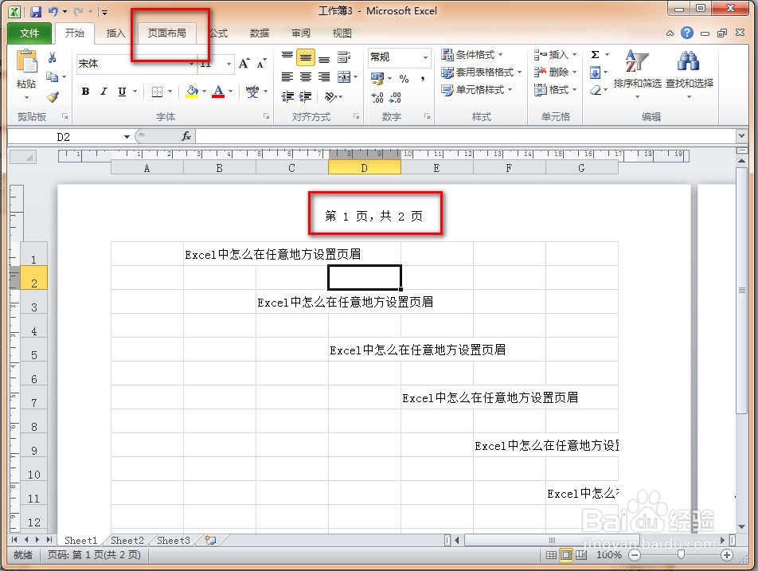Click the insert function fx button
This screenshot has width=758, height=571.
point(186,136)
